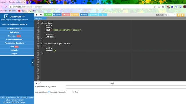Click Logout in the sidebar

[14, 54]
